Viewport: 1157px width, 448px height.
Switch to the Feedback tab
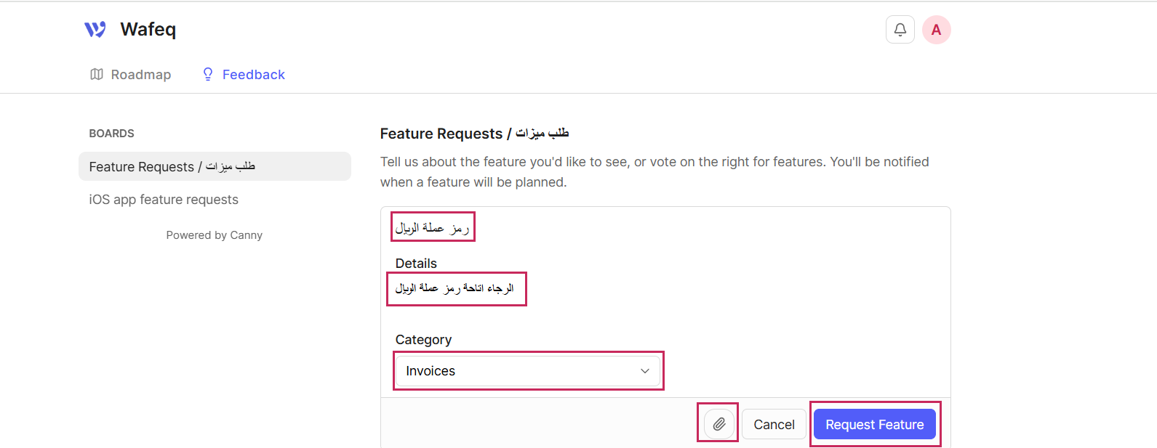[x=254, y=74]
